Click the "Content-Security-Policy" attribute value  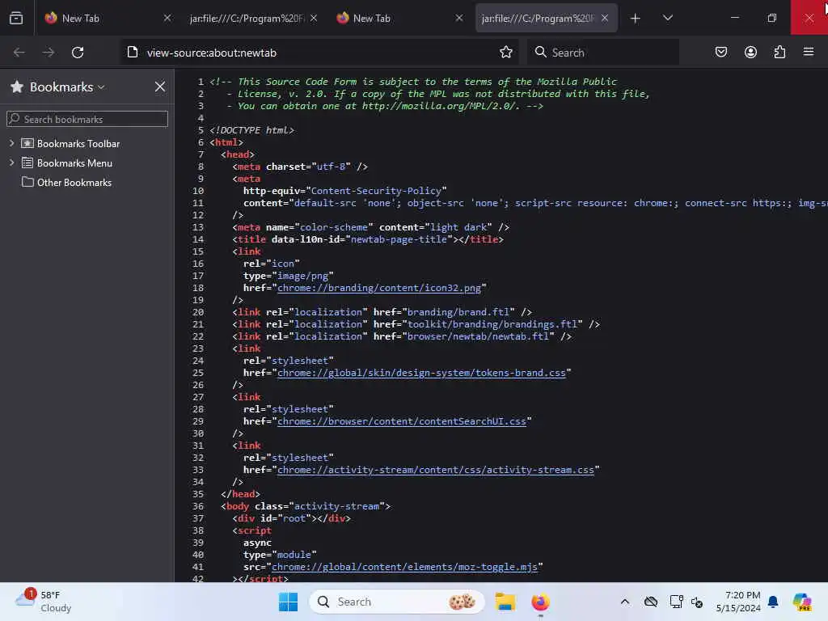[376, 191]
